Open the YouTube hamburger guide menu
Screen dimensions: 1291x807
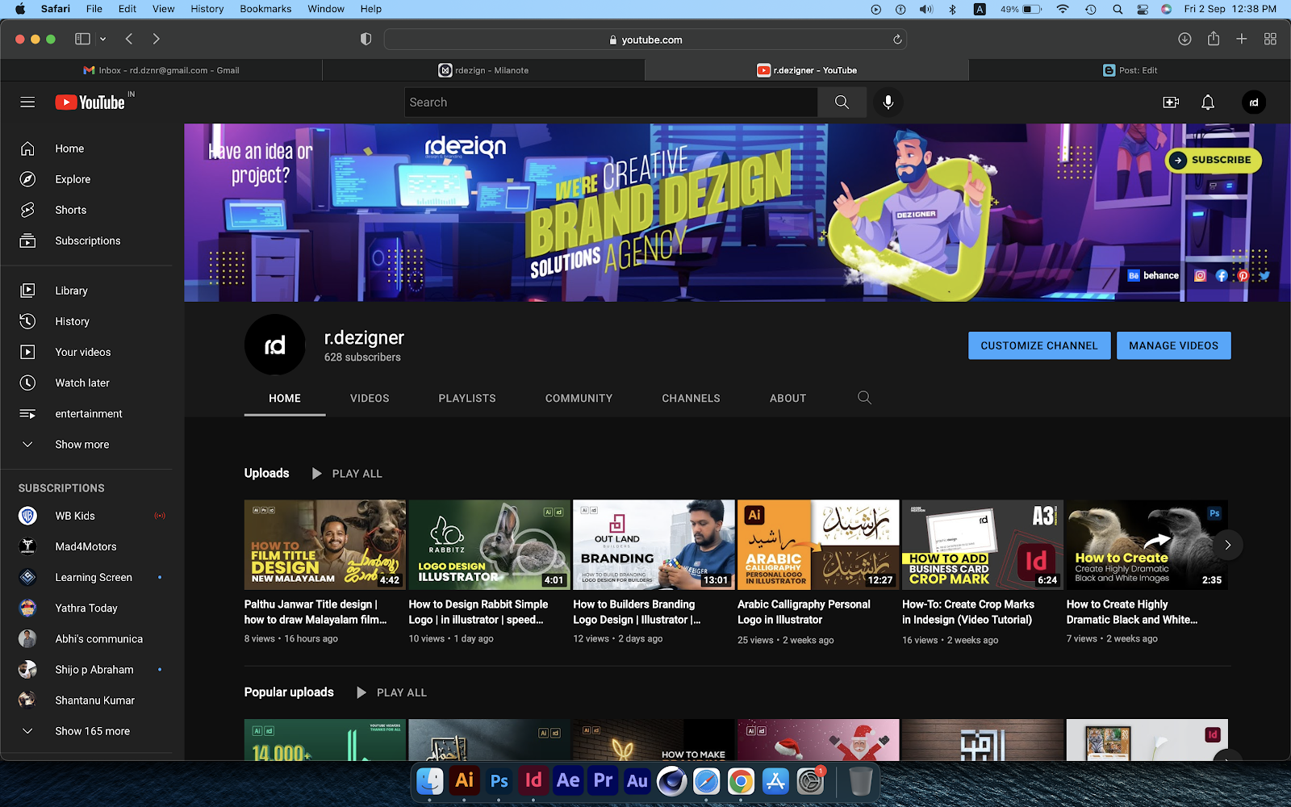[27, 102]
